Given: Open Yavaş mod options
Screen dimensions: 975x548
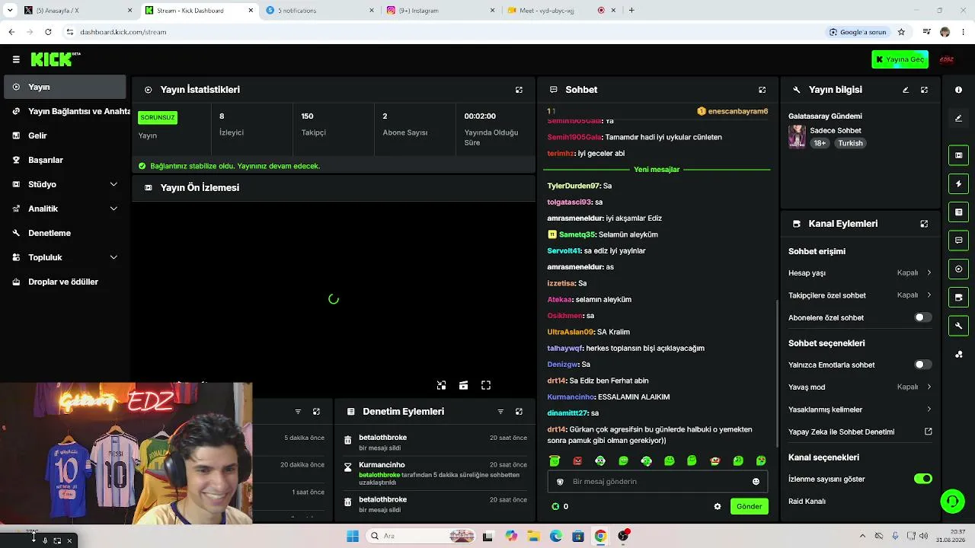Looking at the screenshot, I should coord(860,387).
